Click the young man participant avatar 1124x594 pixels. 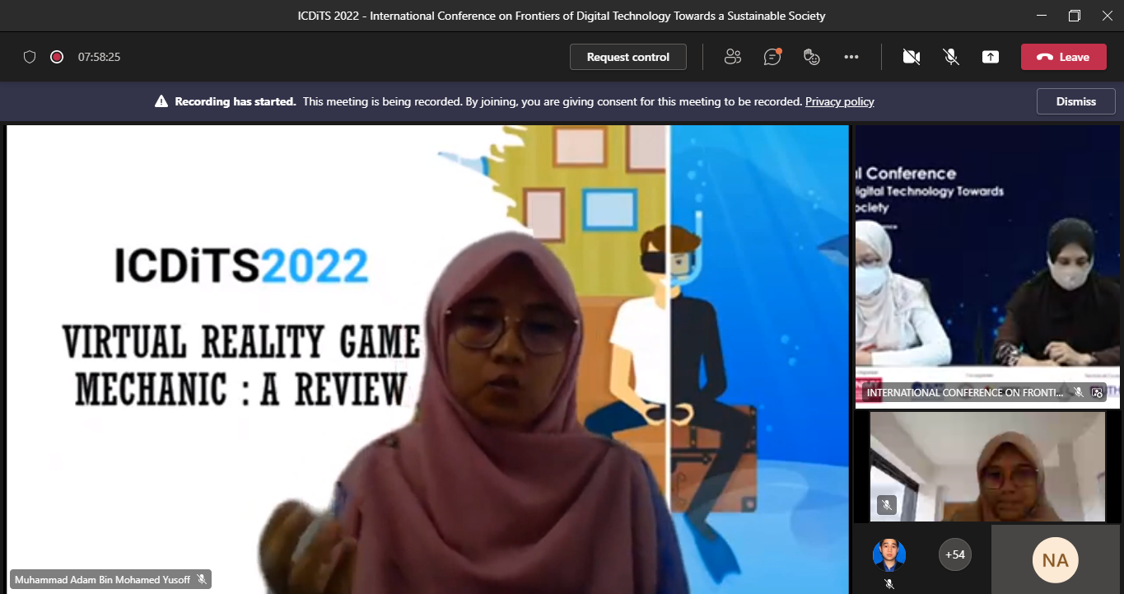889,555
